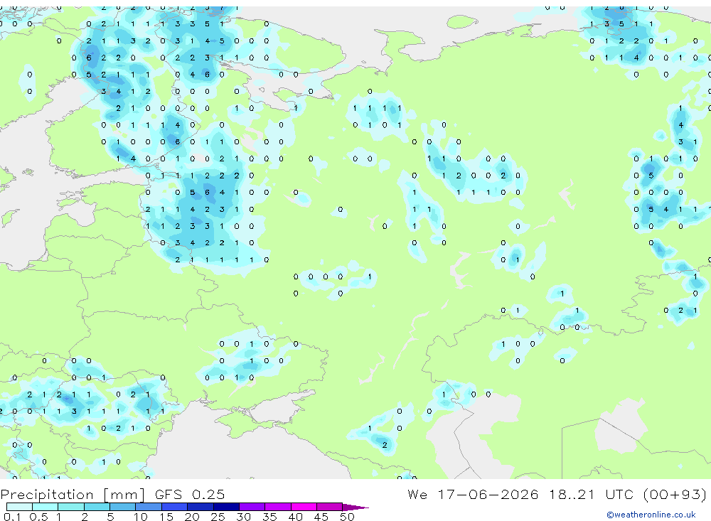Click the purple arrow tip above 50 mm
The height and width of the screenshot is (521, 711).
[x=355, y=507]
